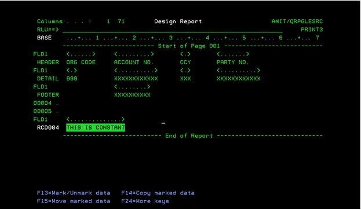Click the 999 value in DETAIL line

pyautogui.click(x=72, y=79)
